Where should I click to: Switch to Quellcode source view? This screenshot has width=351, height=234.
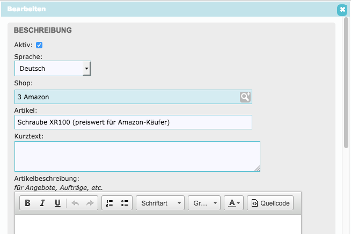270,203
